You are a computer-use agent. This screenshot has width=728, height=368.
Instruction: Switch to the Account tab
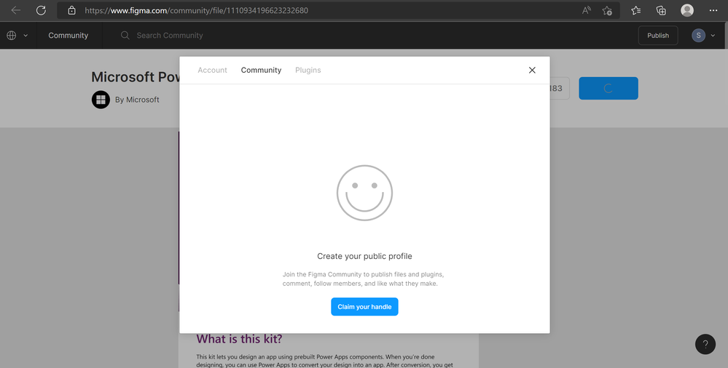click(x=212, y=70)
